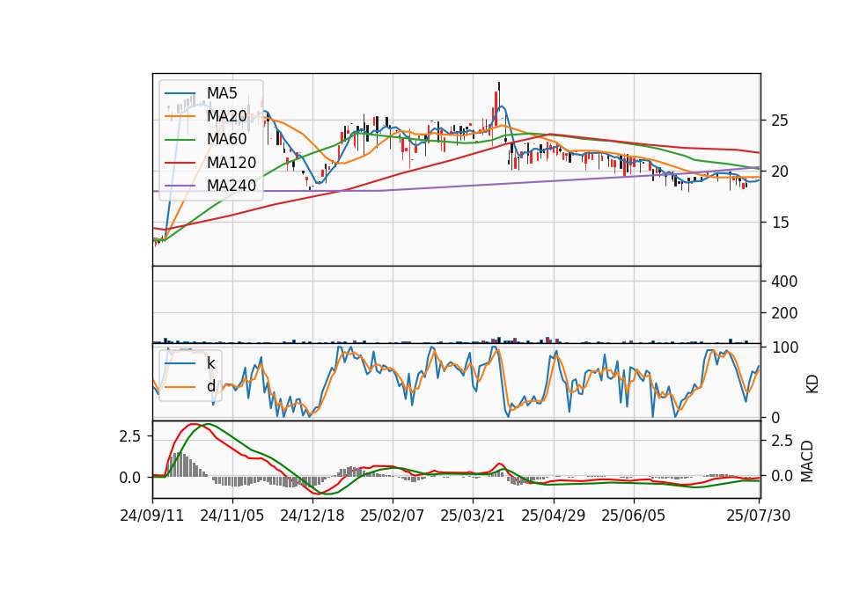Click the 25/06/05 date axis label

633,516
